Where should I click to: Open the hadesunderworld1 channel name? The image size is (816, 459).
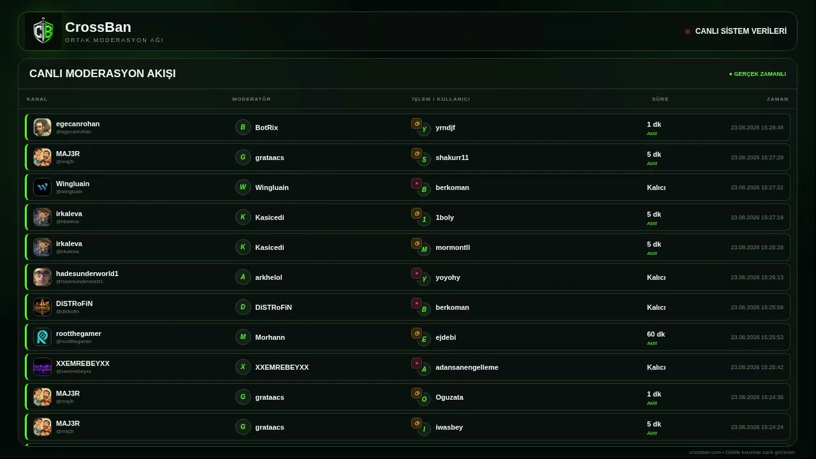(87, 273)
